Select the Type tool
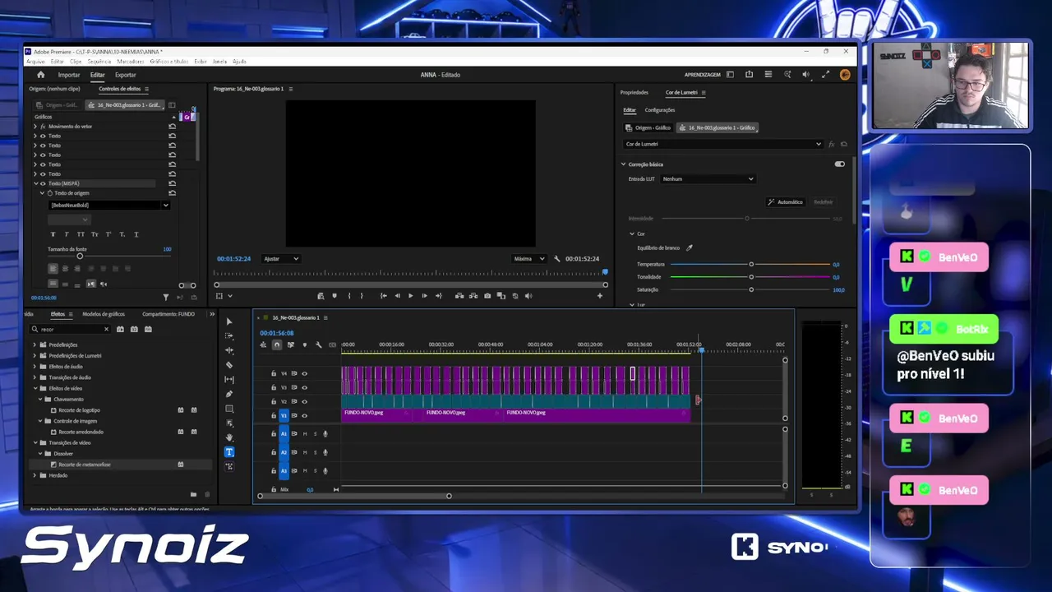Viewport: 1052px width, 592px height. (229, 451)
